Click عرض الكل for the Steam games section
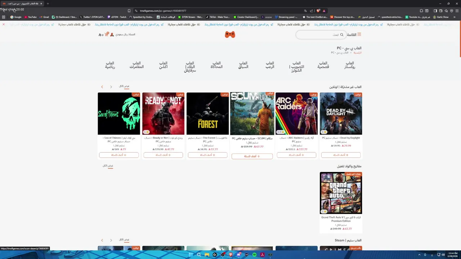Image resolution: width=461 pixels, height=259 pixels. coord(124,240)
